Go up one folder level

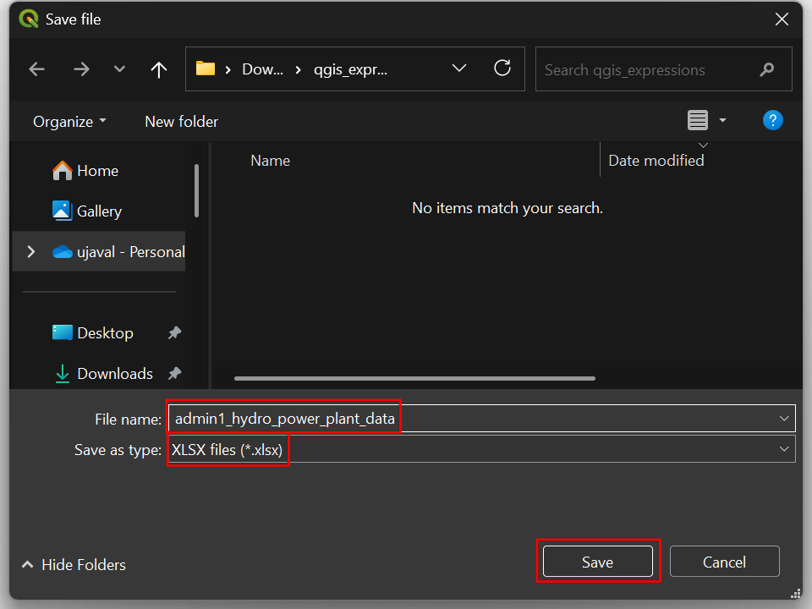coord(159,69)
